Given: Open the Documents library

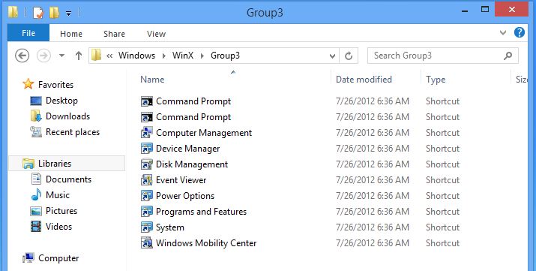Looking at the screenshot, I should 68,179.
